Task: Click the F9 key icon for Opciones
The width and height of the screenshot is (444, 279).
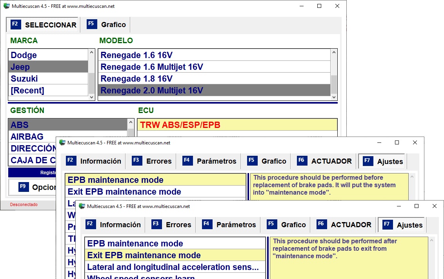Action: click(x=24, y=187)
